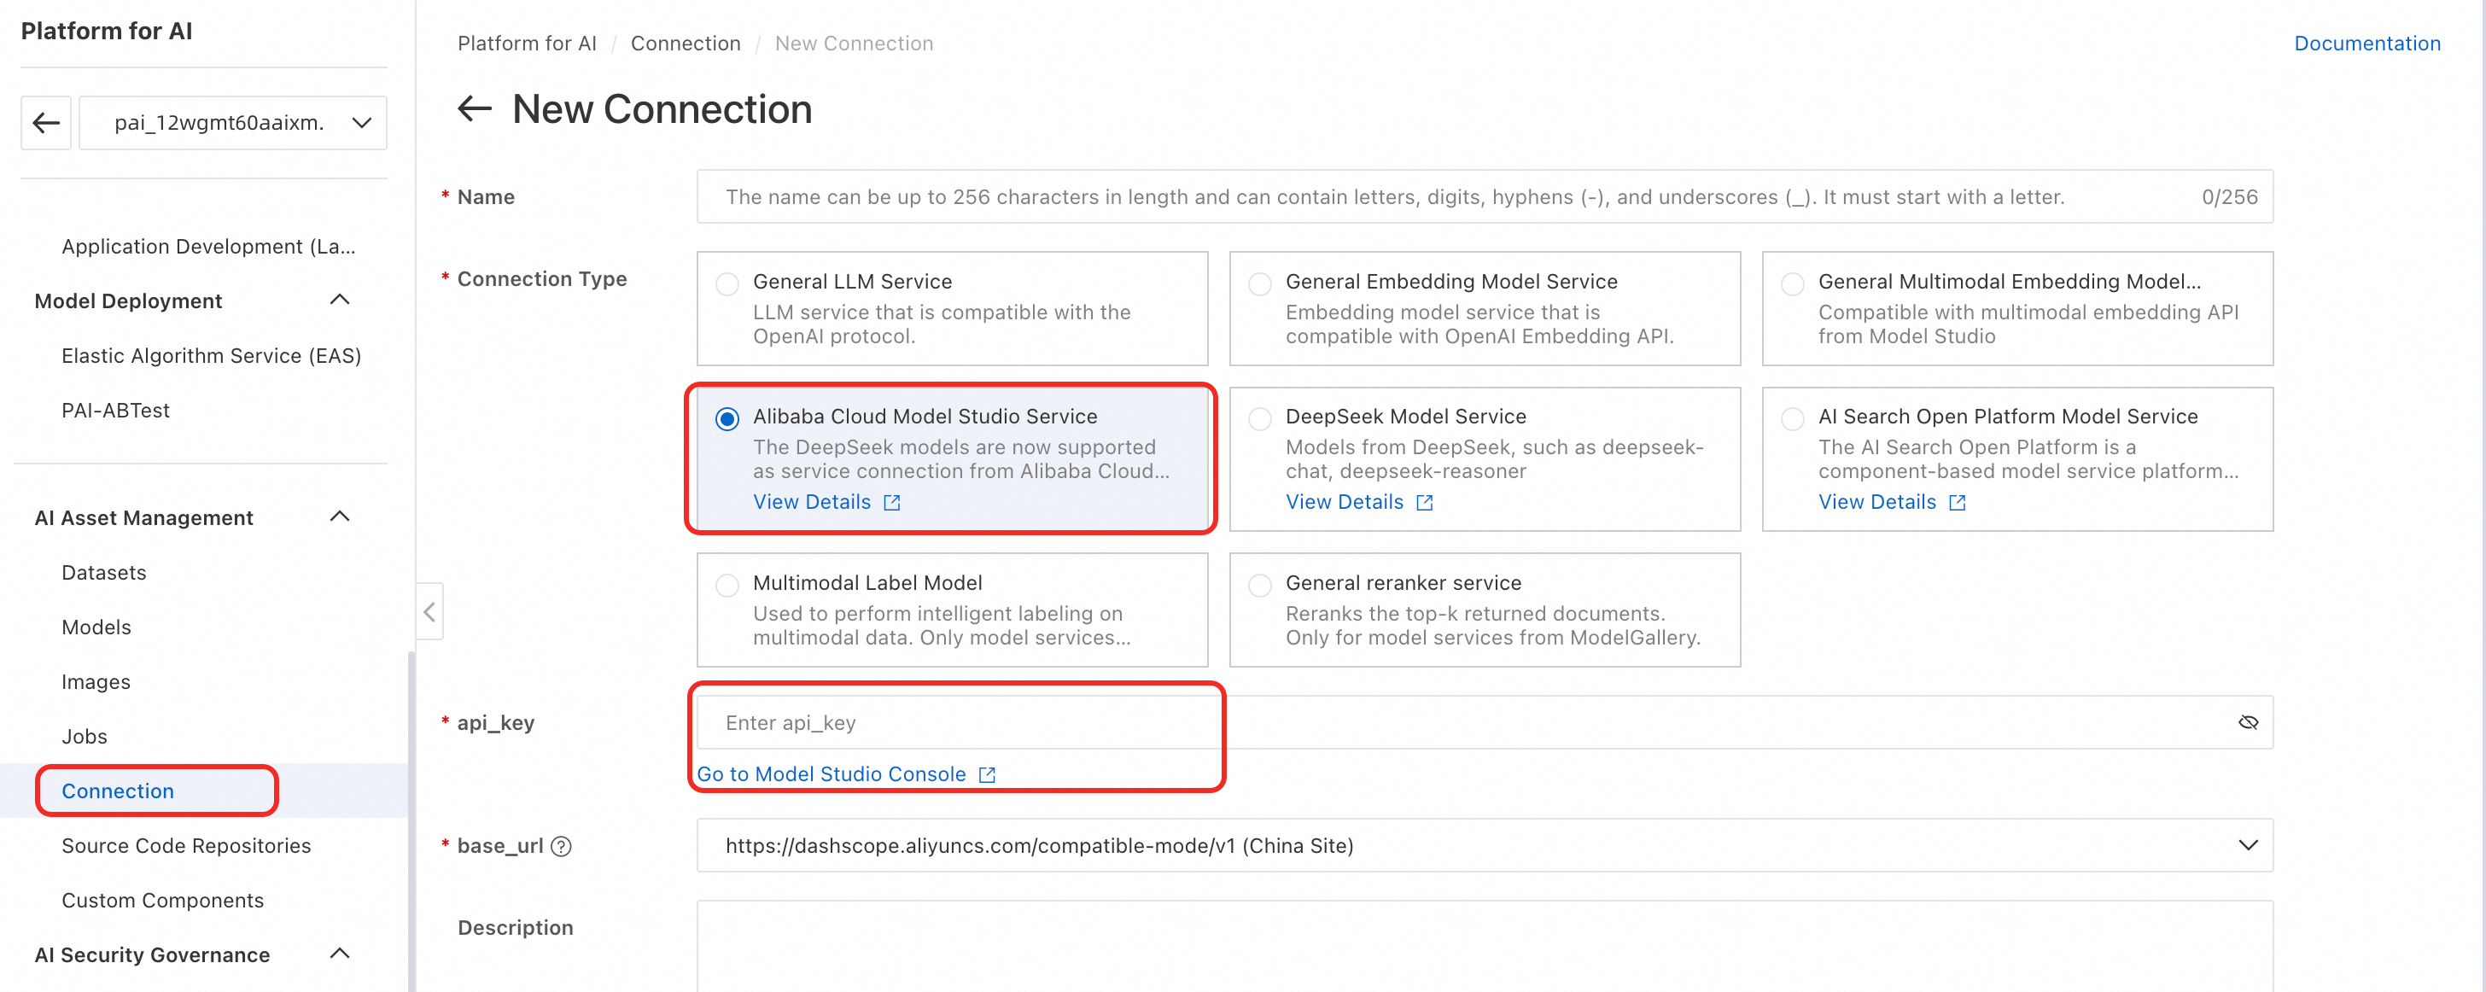Collapse the Model Deployment section
Image resolution: width=2486 pixels, height=992 pixels.
click(339, 301)
